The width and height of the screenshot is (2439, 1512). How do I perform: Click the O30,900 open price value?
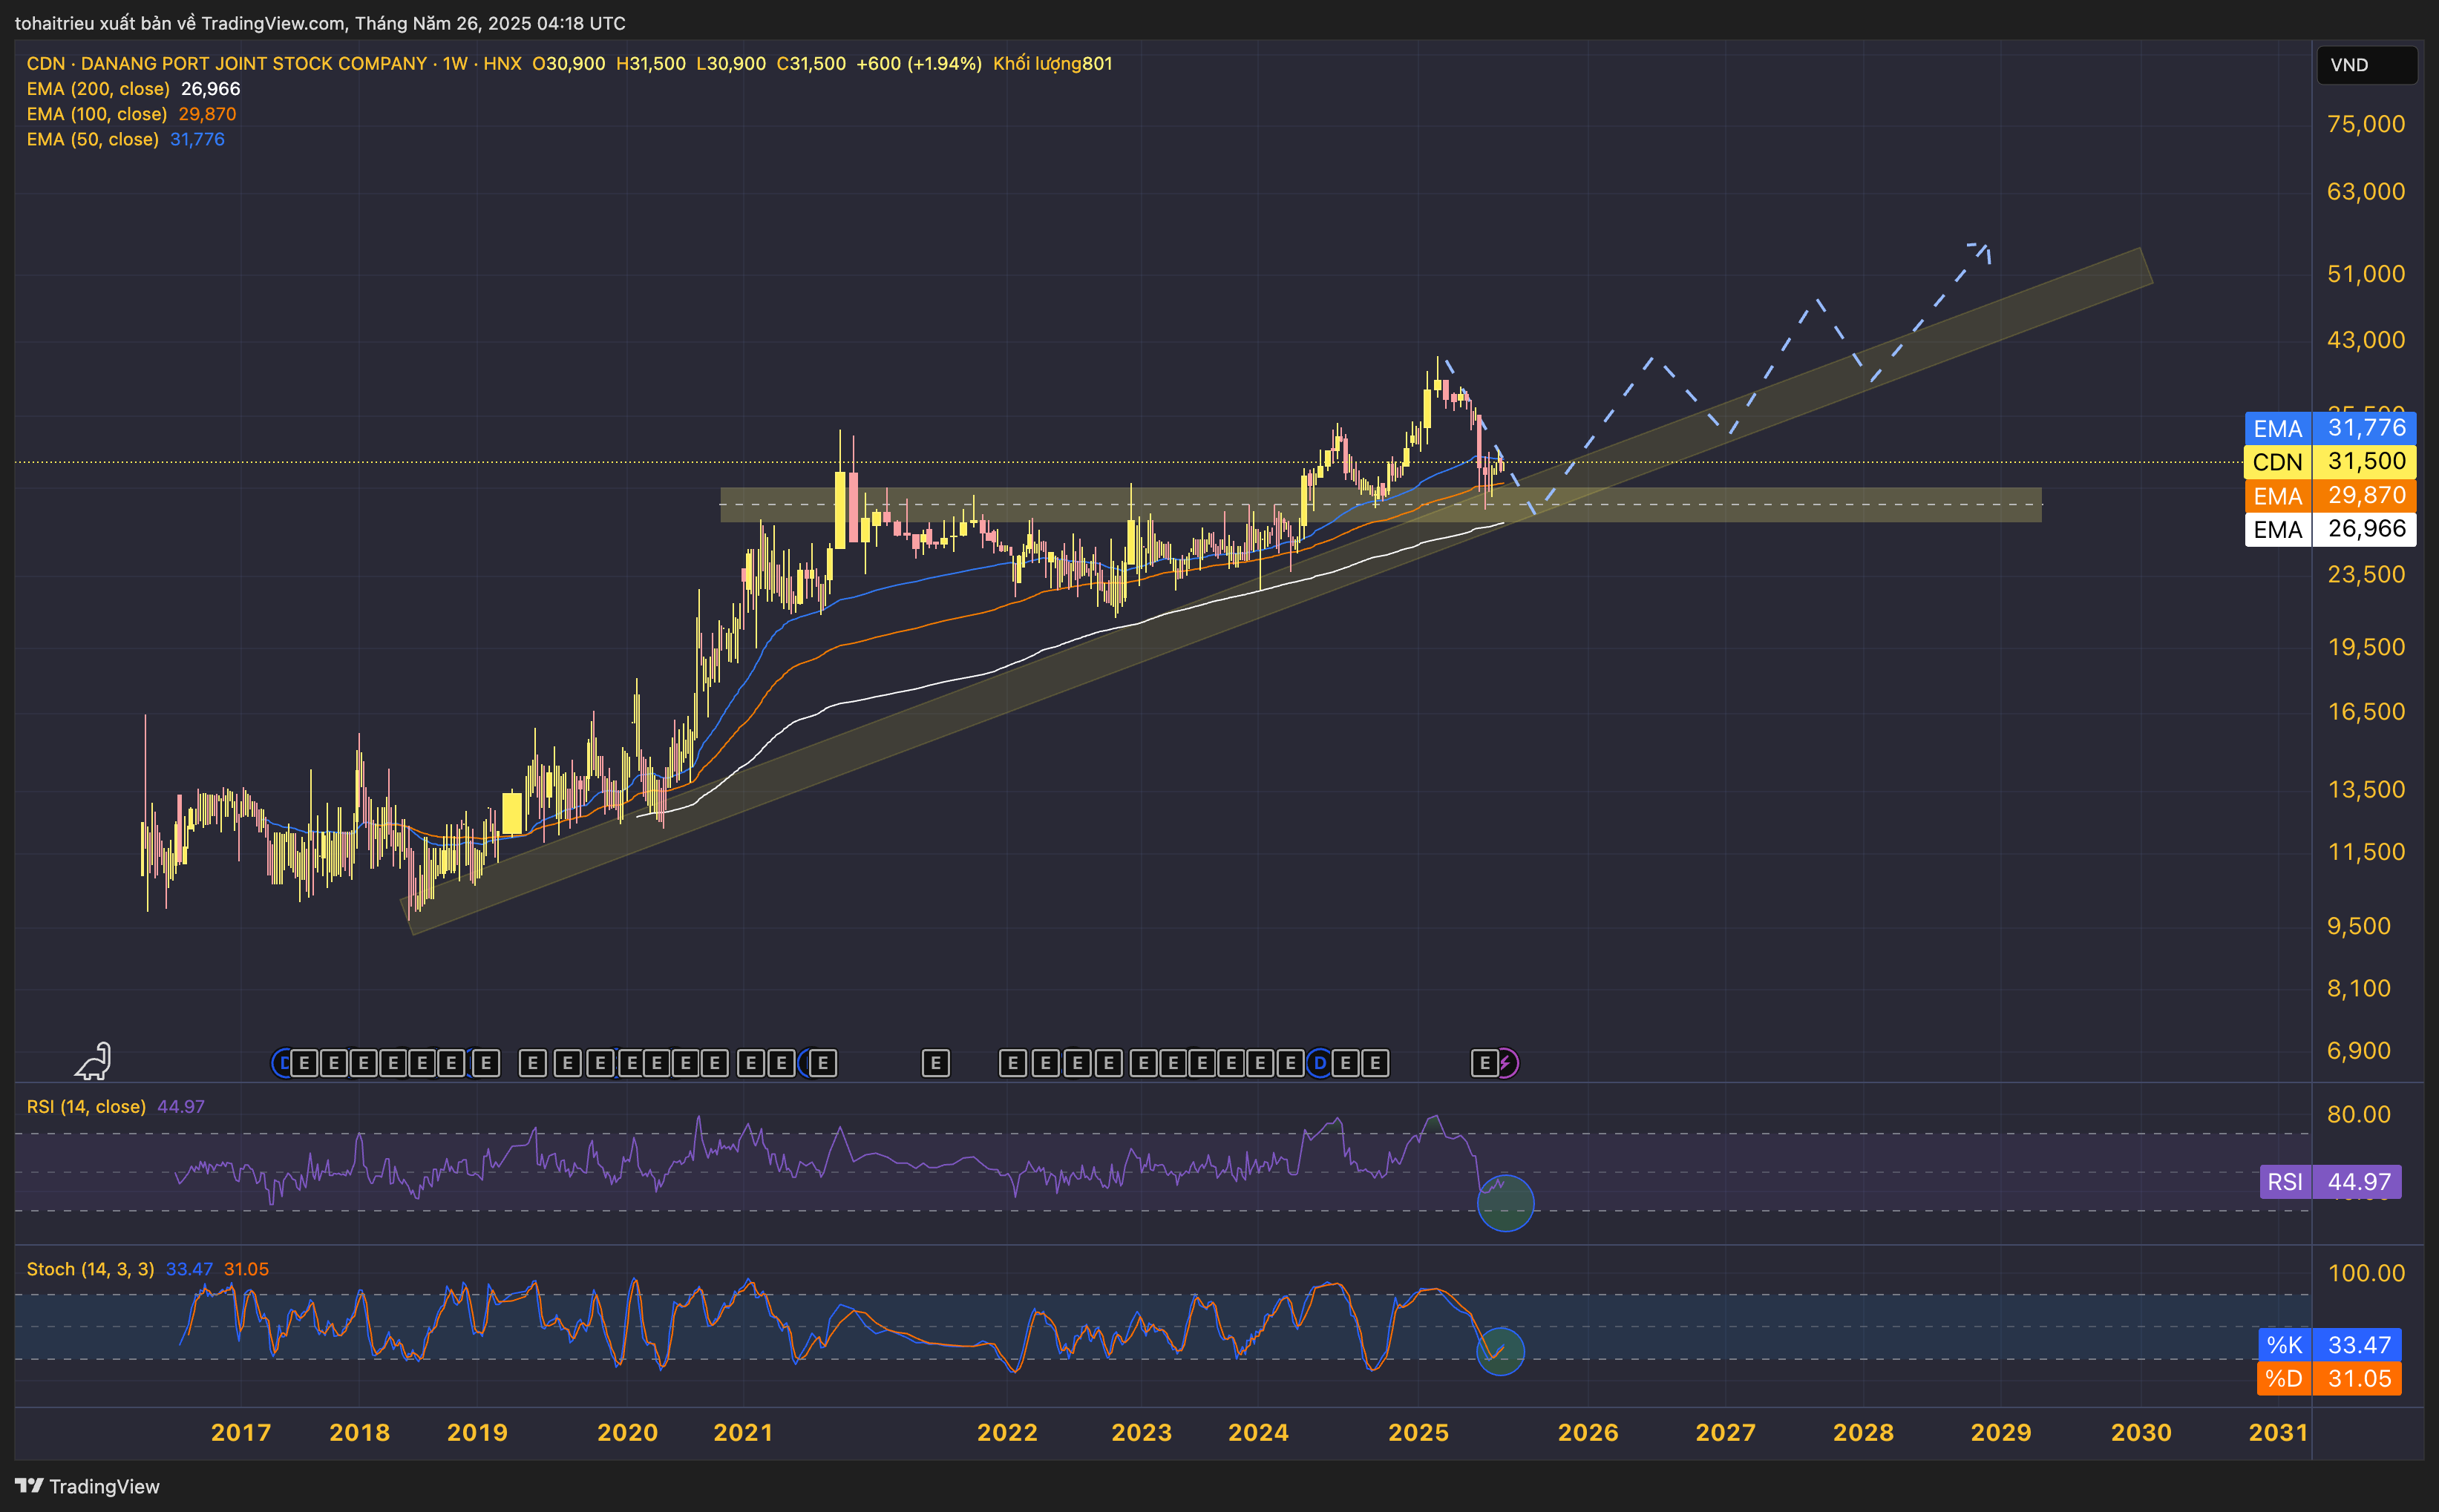[x=569, y=64]
